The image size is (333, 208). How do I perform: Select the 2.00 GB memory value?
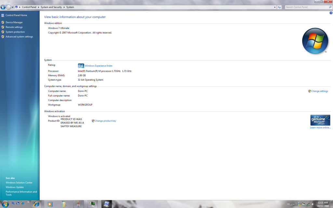click(82, 75)
